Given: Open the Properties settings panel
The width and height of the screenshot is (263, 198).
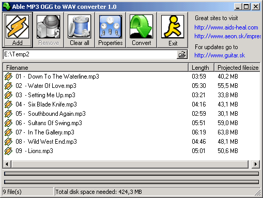Looking at the screenshot, I should tap(111, 30).
